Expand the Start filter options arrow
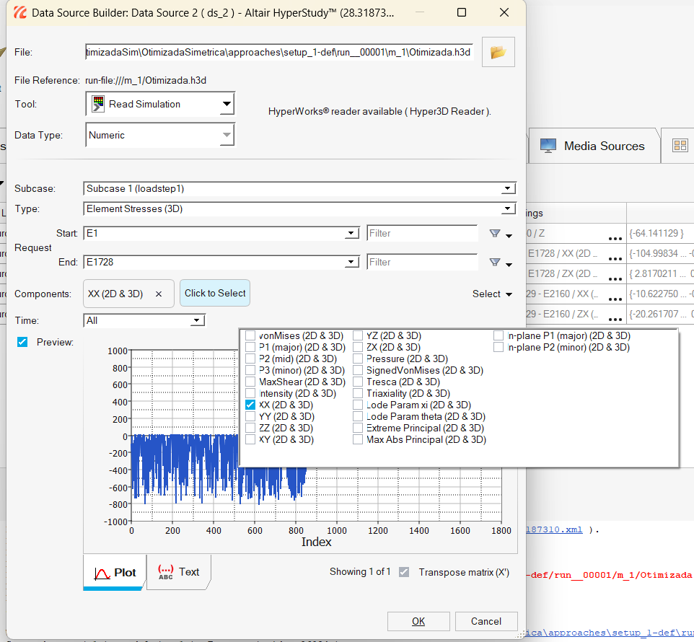The image size is (694, 642). (509, 235)
